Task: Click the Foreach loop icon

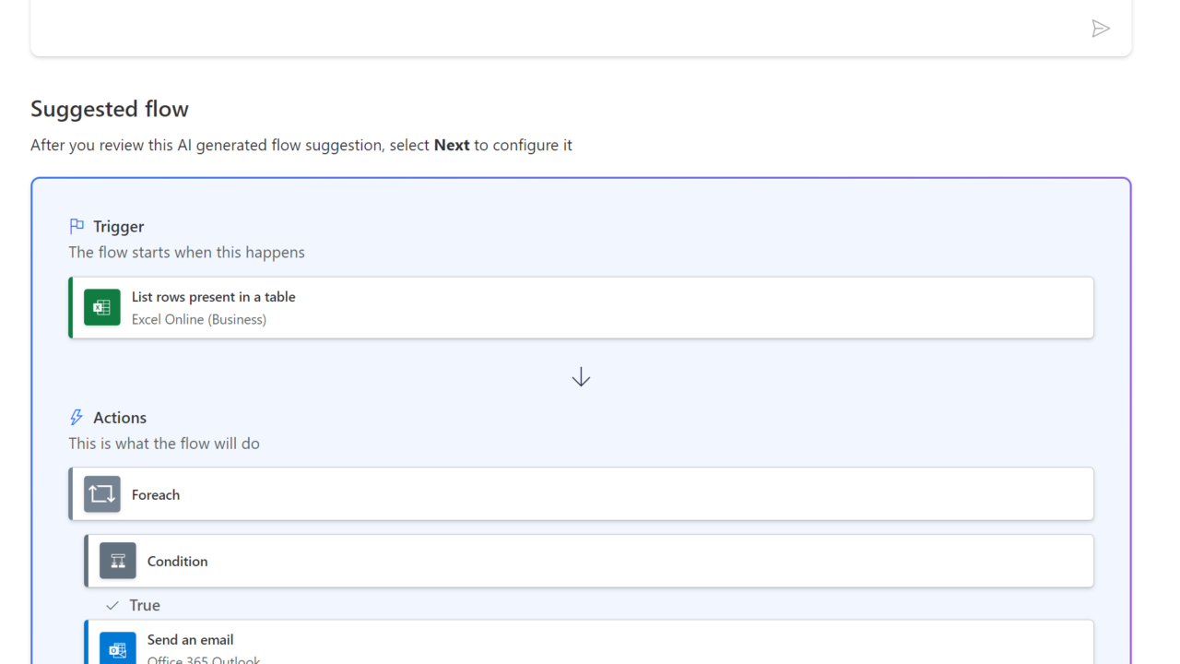Action: coord(102,494)
